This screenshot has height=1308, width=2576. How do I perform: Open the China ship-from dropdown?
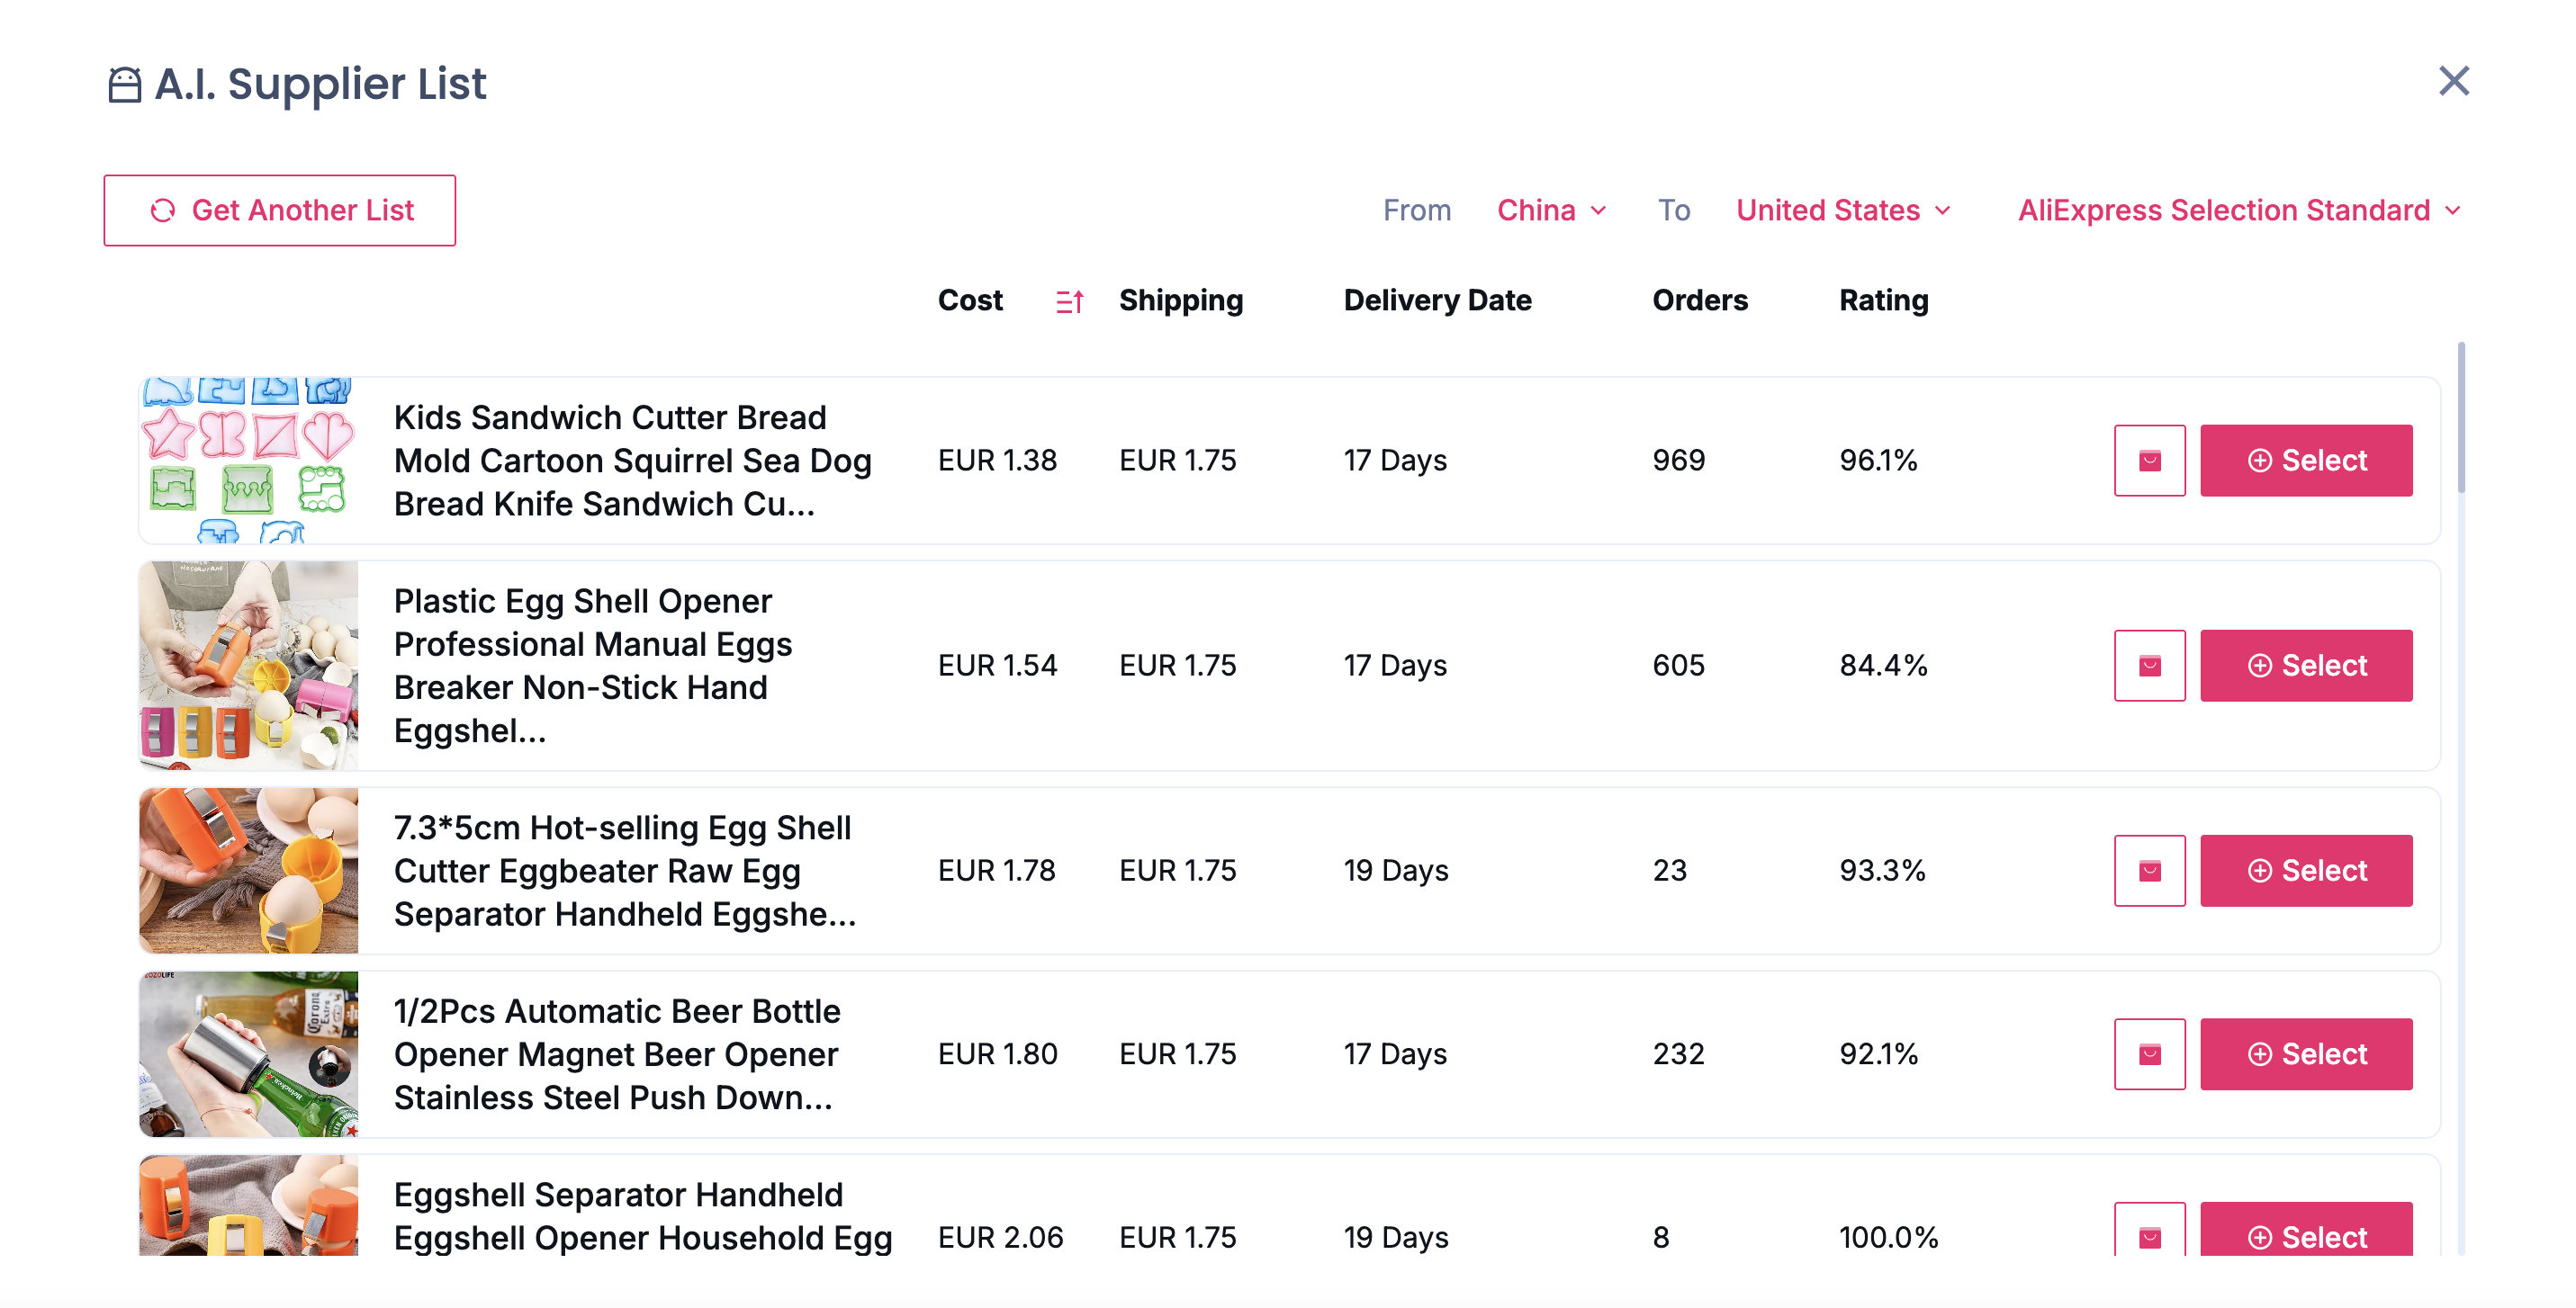[x=1551, y=211]
